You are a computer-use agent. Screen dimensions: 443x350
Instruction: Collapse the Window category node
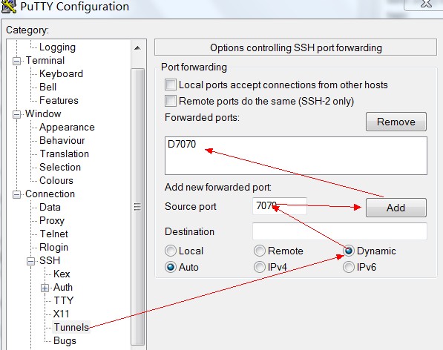[x=16, y=114]
